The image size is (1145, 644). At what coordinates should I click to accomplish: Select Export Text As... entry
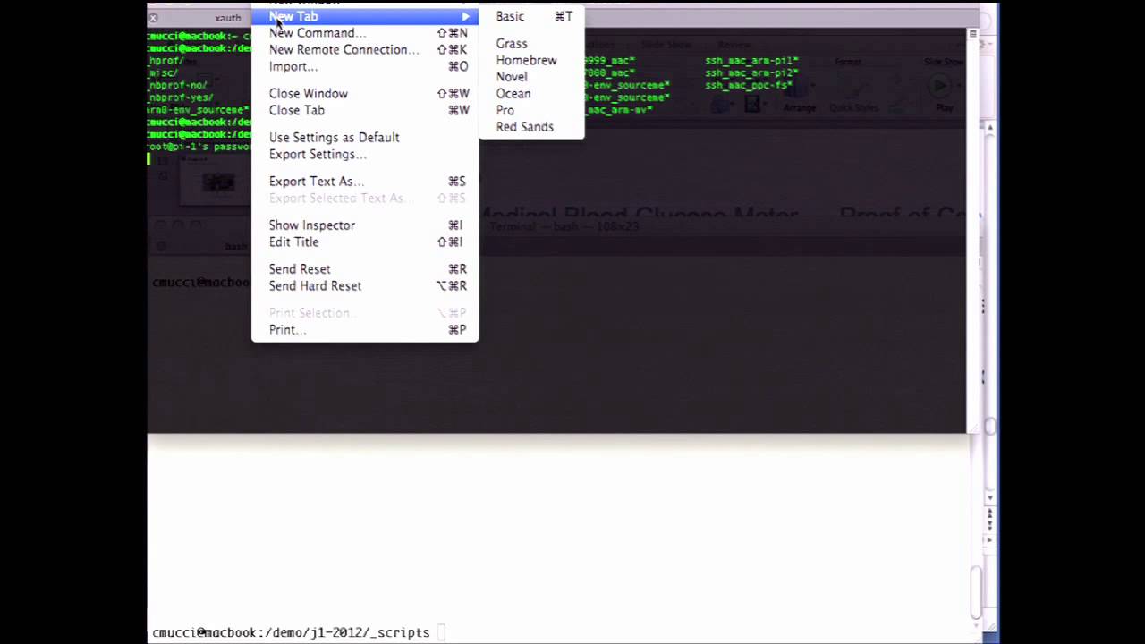pyautogui.click(x=365, y=182)
